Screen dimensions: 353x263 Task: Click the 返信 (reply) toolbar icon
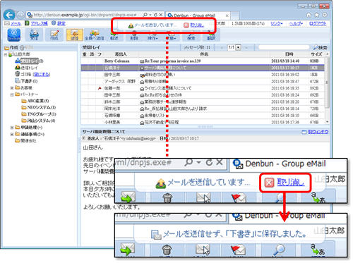tap(74, 35)
